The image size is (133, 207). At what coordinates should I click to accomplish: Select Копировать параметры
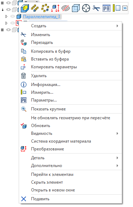pos(71,67)
